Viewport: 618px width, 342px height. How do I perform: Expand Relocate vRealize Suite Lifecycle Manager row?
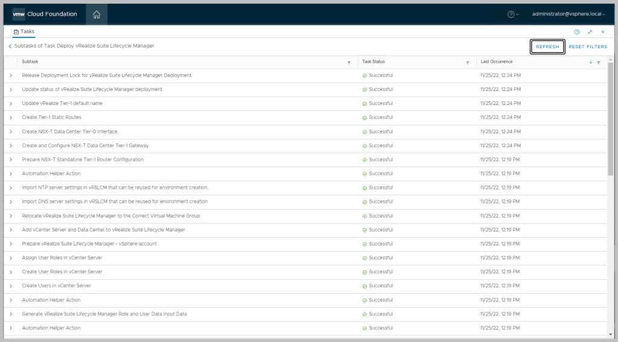tap(11, 216)
